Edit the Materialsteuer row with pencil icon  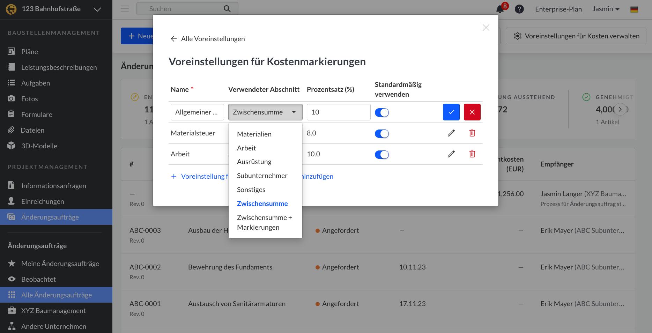click(x=451, y=133)
